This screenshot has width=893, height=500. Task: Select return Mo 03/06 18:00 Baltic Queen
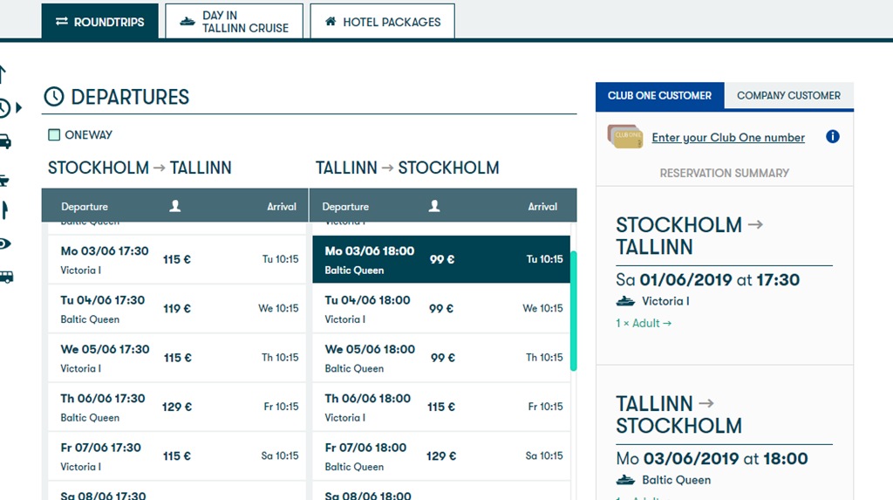pyautogui.click(x=441, y=259)
